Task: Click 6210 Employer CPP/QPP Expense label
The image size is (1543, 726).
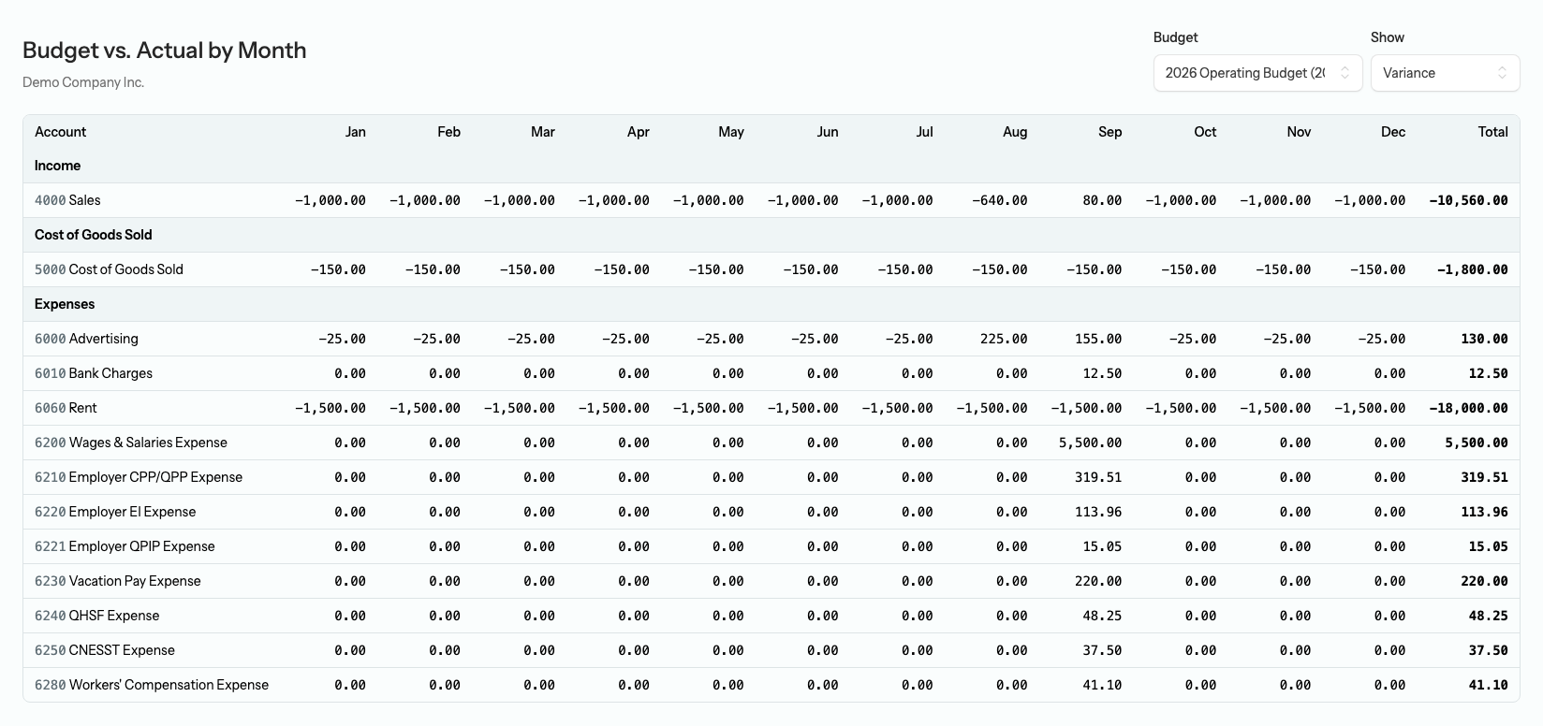Action: pyautogui.click(x=139, y=477)
